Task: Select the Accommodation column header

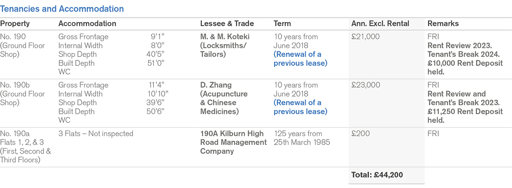Action: [87, 24]
